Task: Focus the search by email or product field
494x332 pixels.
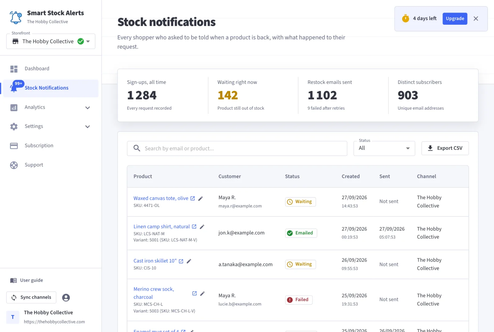Action: 237,149
